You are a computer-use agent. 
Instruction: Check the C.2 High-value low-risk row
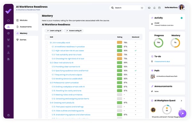click(x=46, y=51)
